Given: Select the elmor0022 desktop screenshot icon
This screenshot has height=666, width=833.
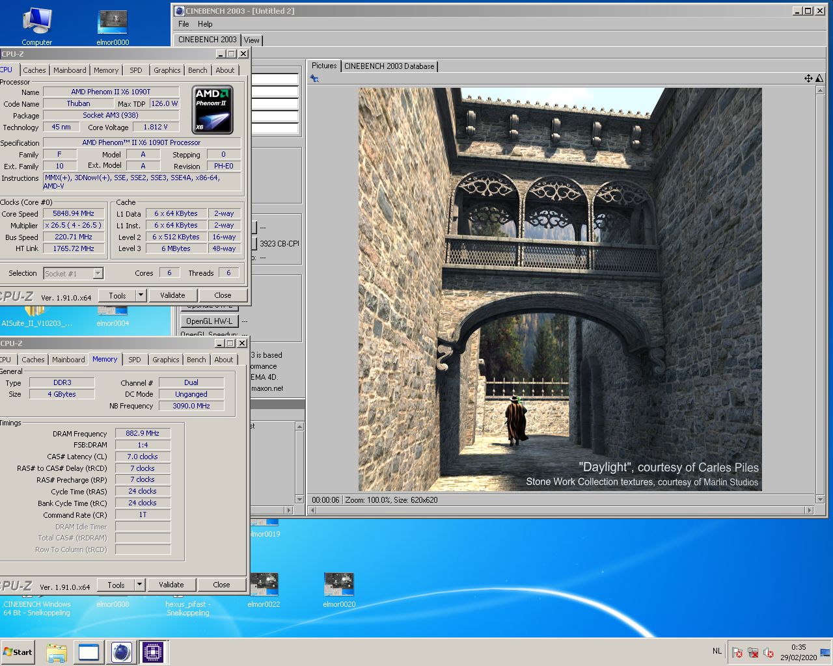Looking at the screenshot, I should click(x=264, y=591).
